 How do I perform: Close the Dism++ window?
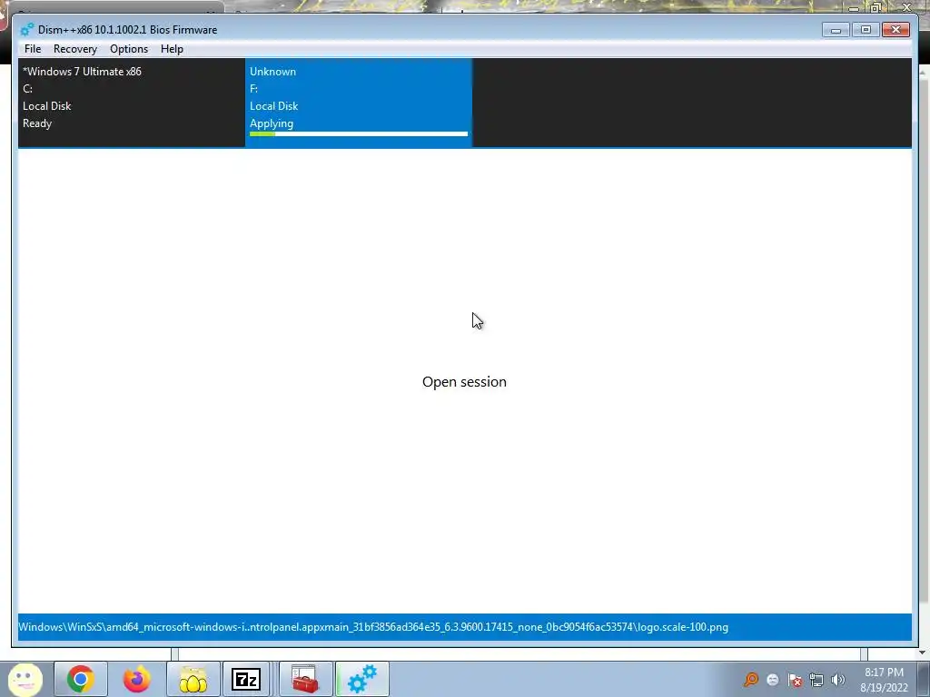pyautogui.click(x=895, y=30)
